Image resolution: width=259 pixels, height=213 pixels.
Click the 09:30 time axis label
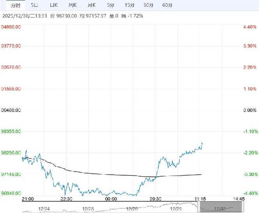coord(156,199)
